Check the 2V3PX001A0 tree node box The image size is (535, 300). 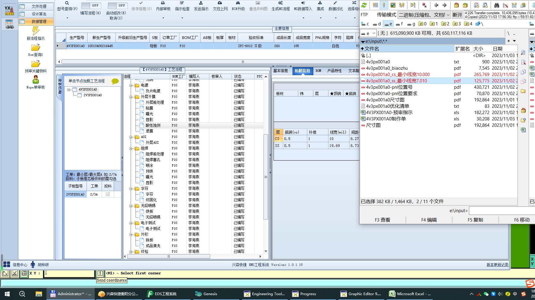coord(80,95)
